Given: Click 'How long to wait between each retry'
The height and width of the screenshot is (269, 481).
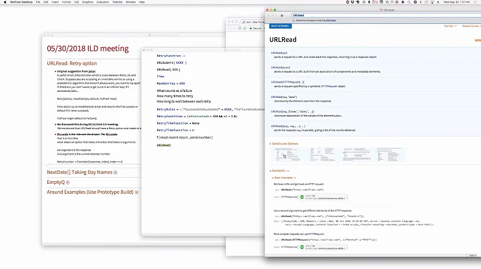Looking at the screenshot, I should point(184,101).
